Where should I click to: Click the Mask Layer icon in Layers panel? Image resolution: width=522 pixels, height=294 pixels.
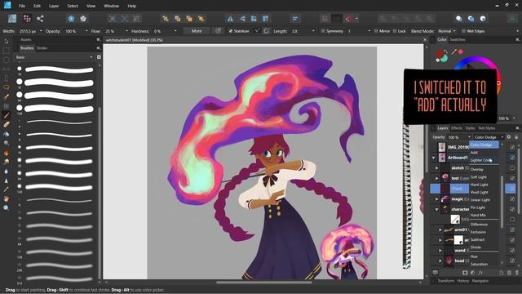click(x=465, y=273)
